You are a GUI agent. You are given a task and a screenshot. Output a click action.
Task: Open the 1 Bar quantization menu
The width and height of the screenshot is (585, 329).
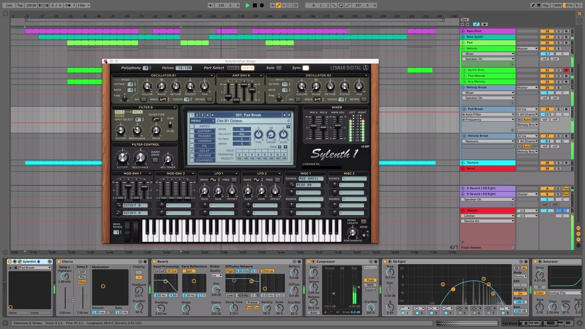(84, 5)
